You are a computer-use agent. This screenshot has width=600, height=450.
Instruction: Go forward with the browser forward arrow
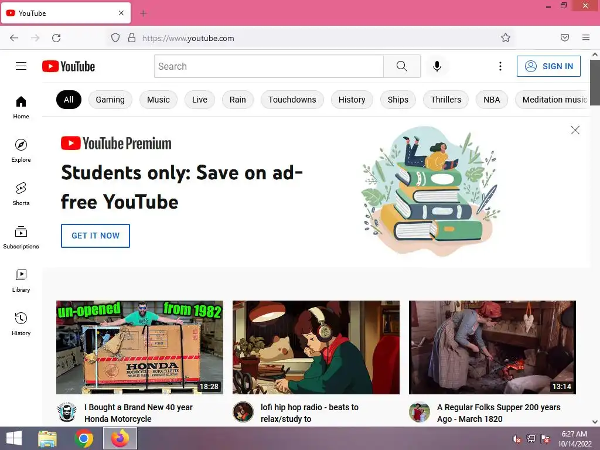(35, 38)
